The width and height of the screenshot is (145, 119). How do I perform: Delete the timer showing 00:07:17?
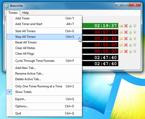click(x=126, y=32)
